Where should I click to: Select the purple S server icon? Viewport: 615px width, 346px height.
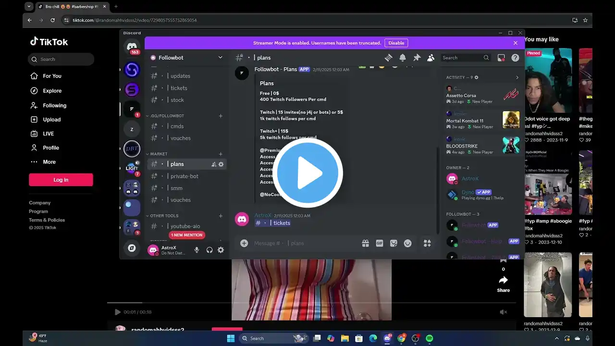[x=132, y=90]
